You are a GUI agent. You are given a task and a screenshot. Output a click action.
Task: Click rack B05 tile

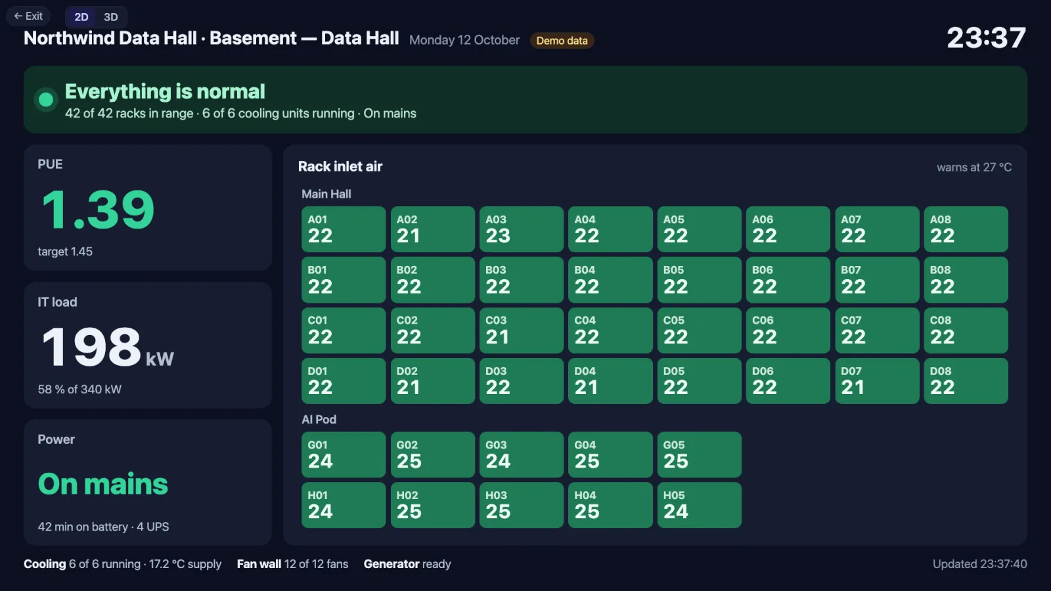coord(699,280)
